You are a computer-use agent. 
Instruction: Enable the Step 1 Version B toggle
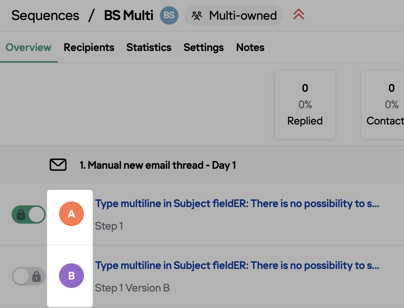(28, 276)
